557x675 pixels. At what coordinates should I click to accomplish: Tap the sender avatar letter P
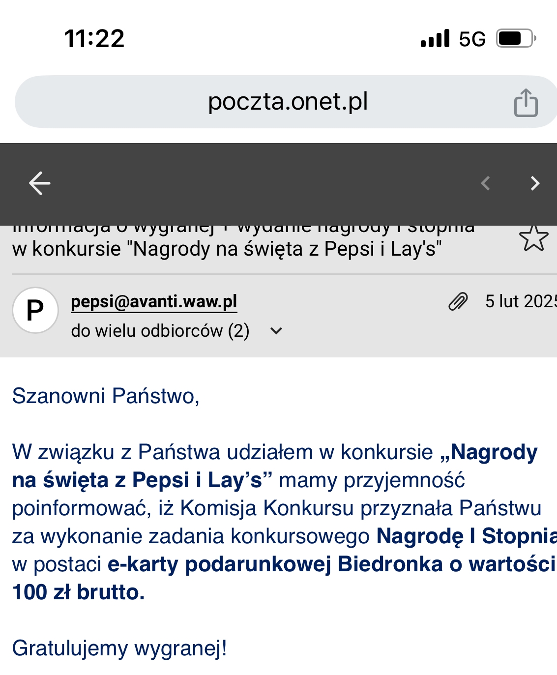coord(35,310)
